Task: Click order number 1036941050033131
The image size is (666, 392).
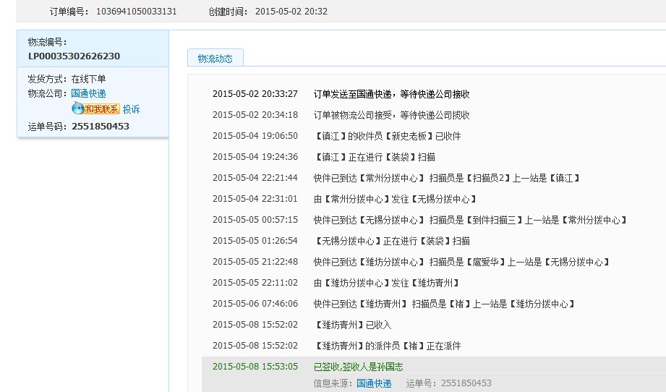Action: tap(136, 12)
